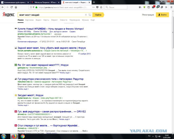Open Задний мост воет forum result
The width and height of the screenshot is (174, 139).
(x=52, y=48)
